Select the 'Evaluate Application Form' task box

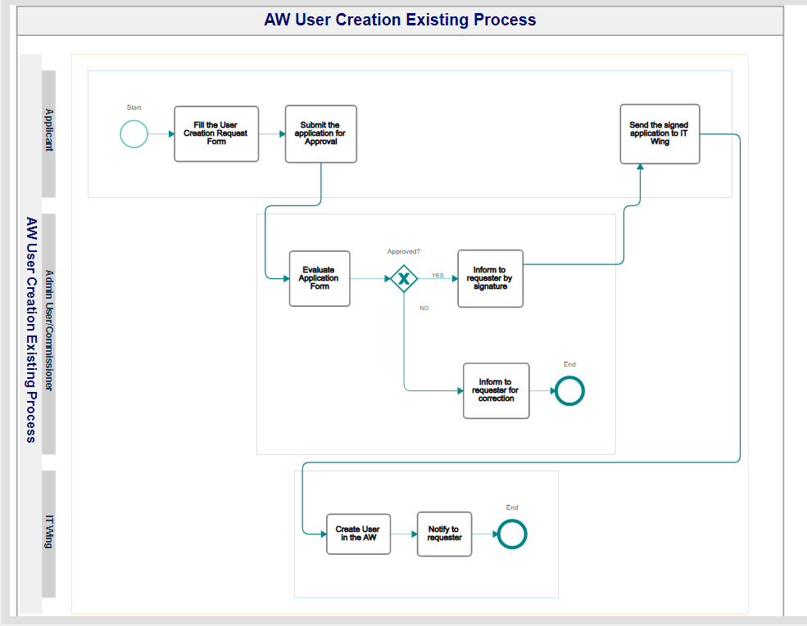pos(320,278)
